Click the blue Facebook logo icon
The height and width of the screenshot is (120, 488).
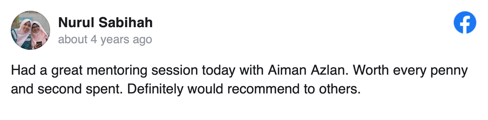pos(465,22)
